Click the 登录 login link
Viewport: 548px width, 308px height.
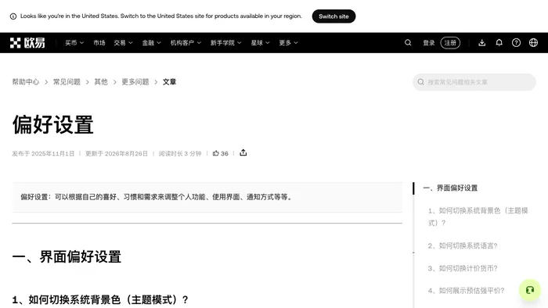click(x=429, y=43)
